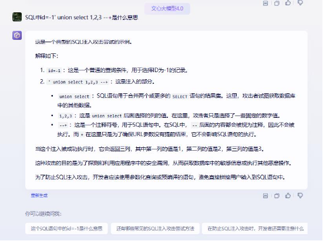Click the markdown export icon below the reply

pos(265,196)
